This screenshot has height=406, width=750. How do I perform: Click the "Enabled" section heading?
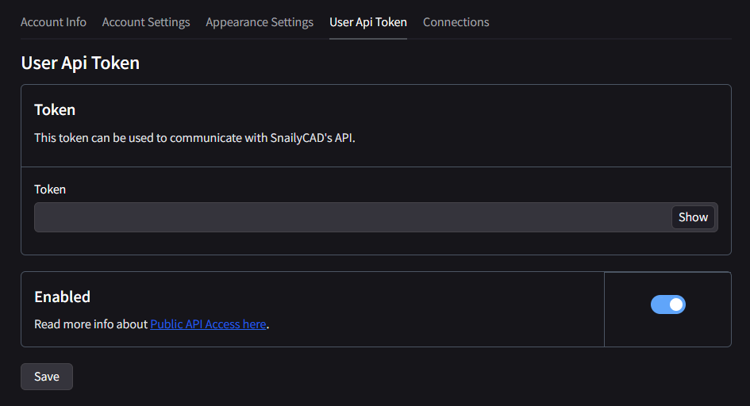pyautogui.click(x=62, y=297)
